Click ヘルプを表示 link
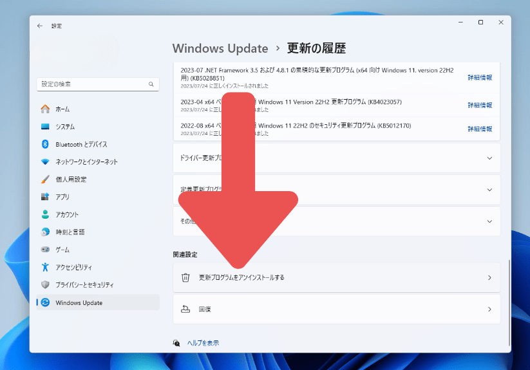The image size is (530, 370). click(203, 343)
